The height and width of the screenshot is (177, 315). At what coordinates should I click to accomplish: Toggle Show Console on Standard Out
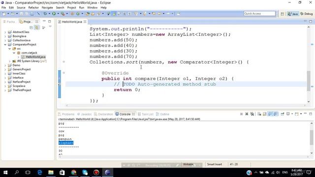270,114
